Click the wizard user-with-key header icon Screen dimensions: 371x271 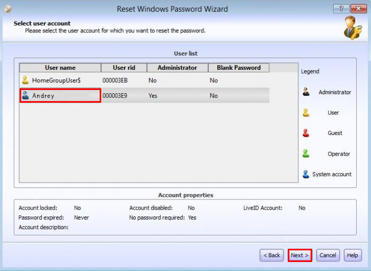pyautogui.click(x=352, y=28)
